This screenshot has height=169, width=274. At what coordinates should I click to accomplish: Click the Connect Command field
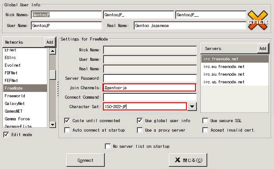(150, 97)
